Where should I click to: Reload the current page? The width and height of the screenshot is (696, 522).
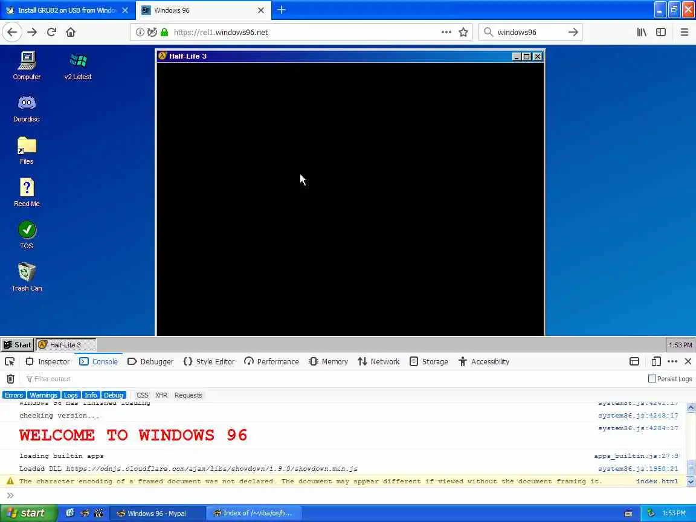51,32
